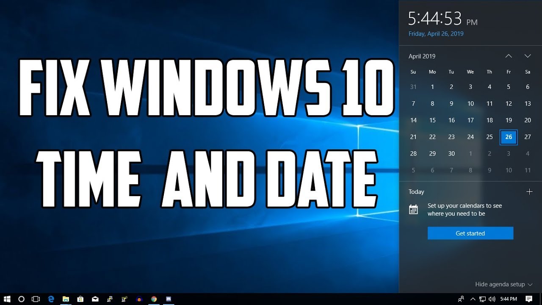The image size is (542, 305).
Task: Open the Microsoft Store taskbar icon
Action: point(80,299)
